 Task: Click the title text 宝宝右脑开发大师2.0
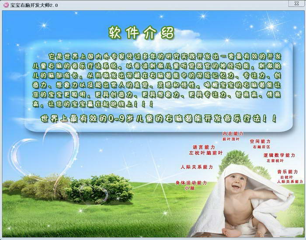click(34, 5)
